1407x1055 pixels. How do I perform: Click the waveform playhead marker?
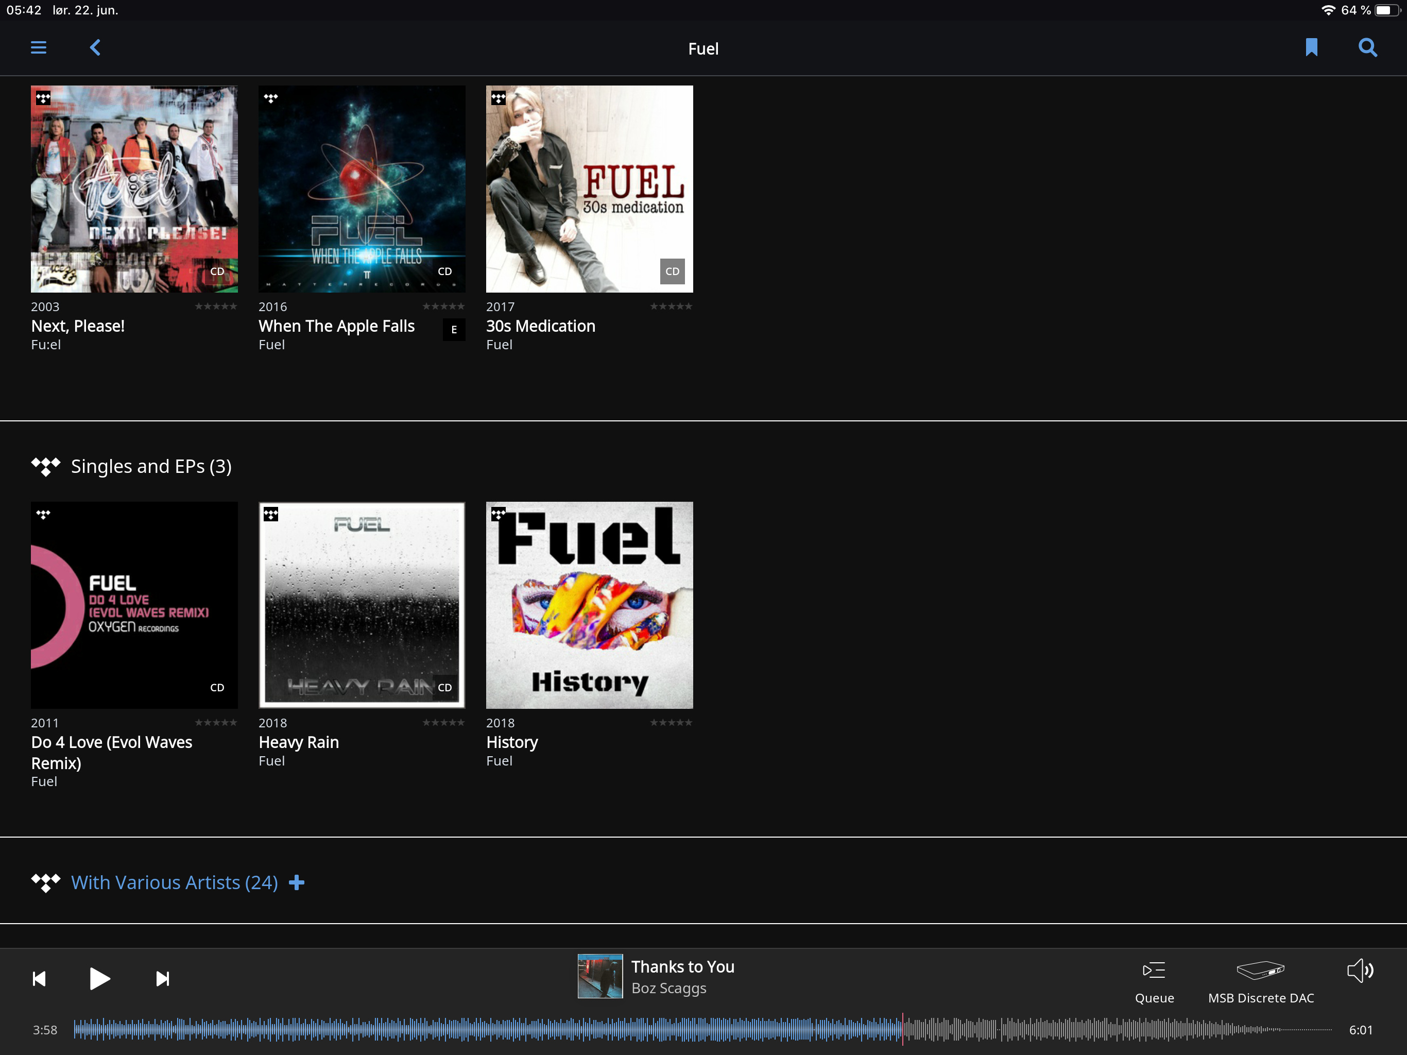[x=902, y=1029]
